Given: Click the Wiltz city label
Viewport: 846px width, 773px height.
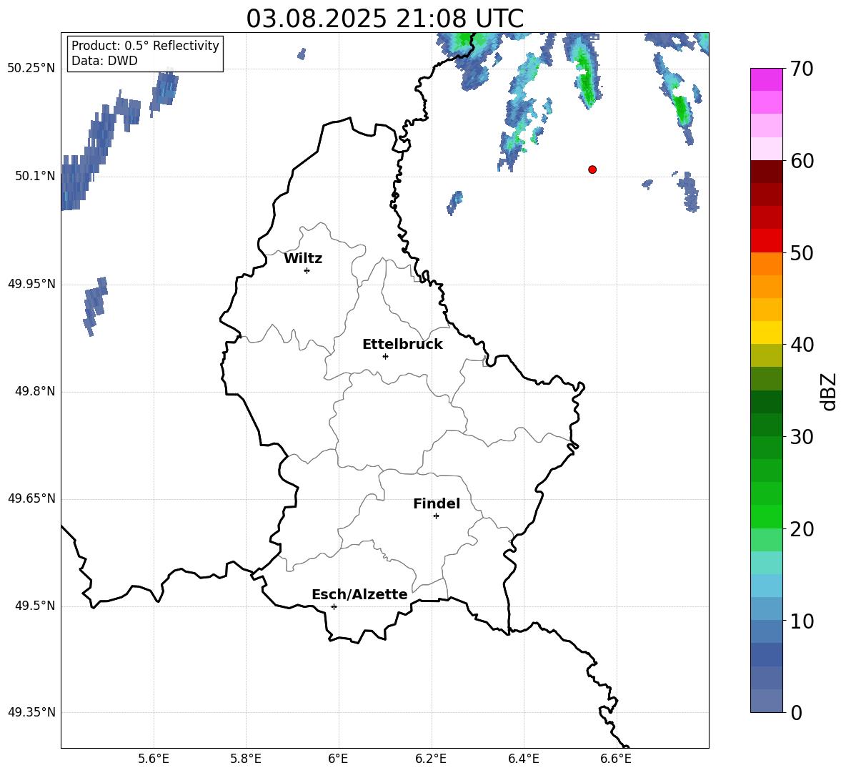Looking at the screenshot, I should click(x=303, y=259).
